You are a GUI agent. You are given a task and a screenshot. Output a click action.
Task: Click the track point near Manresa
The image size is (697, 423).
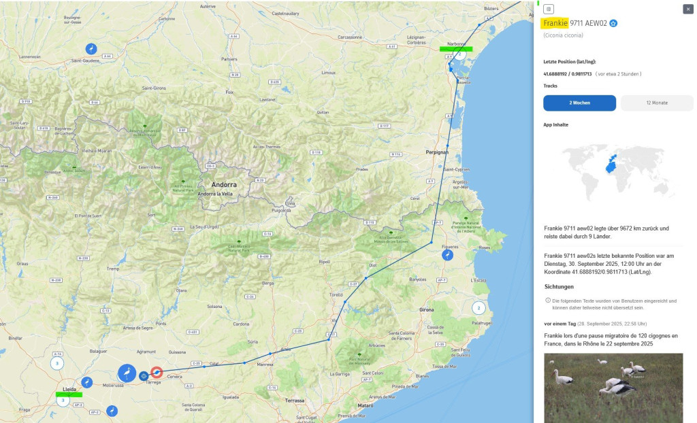pyautogui.click(x=270, y=354)
